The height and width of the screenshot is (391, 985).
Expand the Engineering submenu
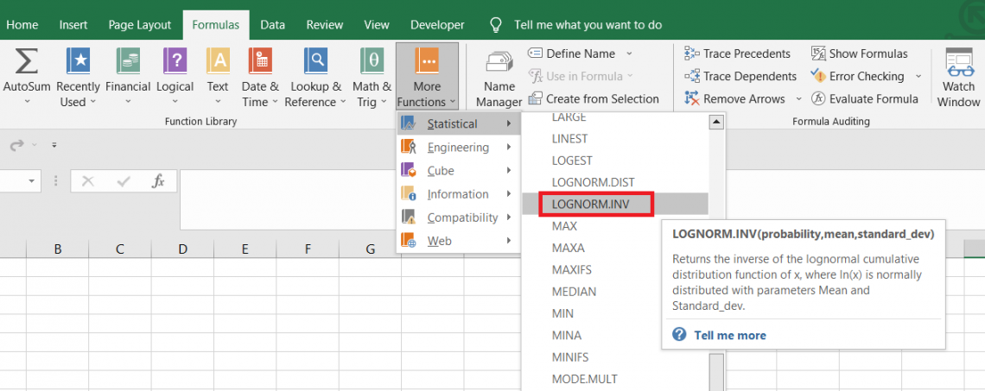click(x=458, y=148)
